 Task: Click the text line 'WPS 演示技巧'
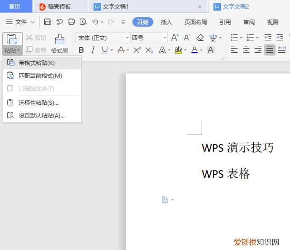pyautogui.click(x=238, y=148)
